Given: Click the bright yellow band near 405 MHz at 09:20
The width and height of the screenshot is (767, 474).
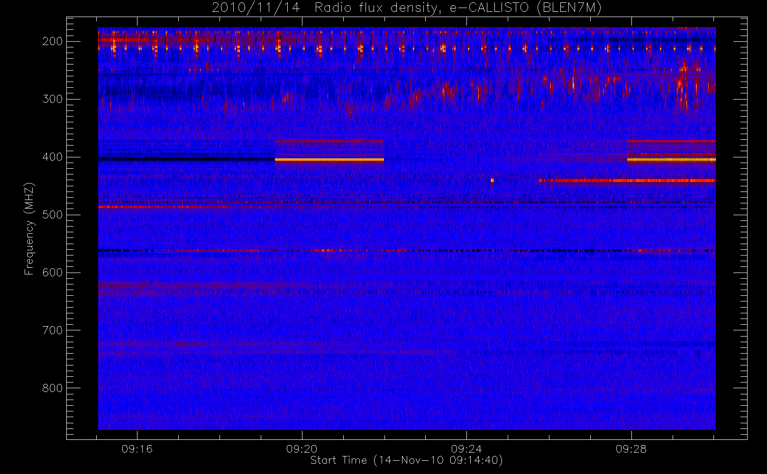Looking at the screenshot, I should 329,160.
